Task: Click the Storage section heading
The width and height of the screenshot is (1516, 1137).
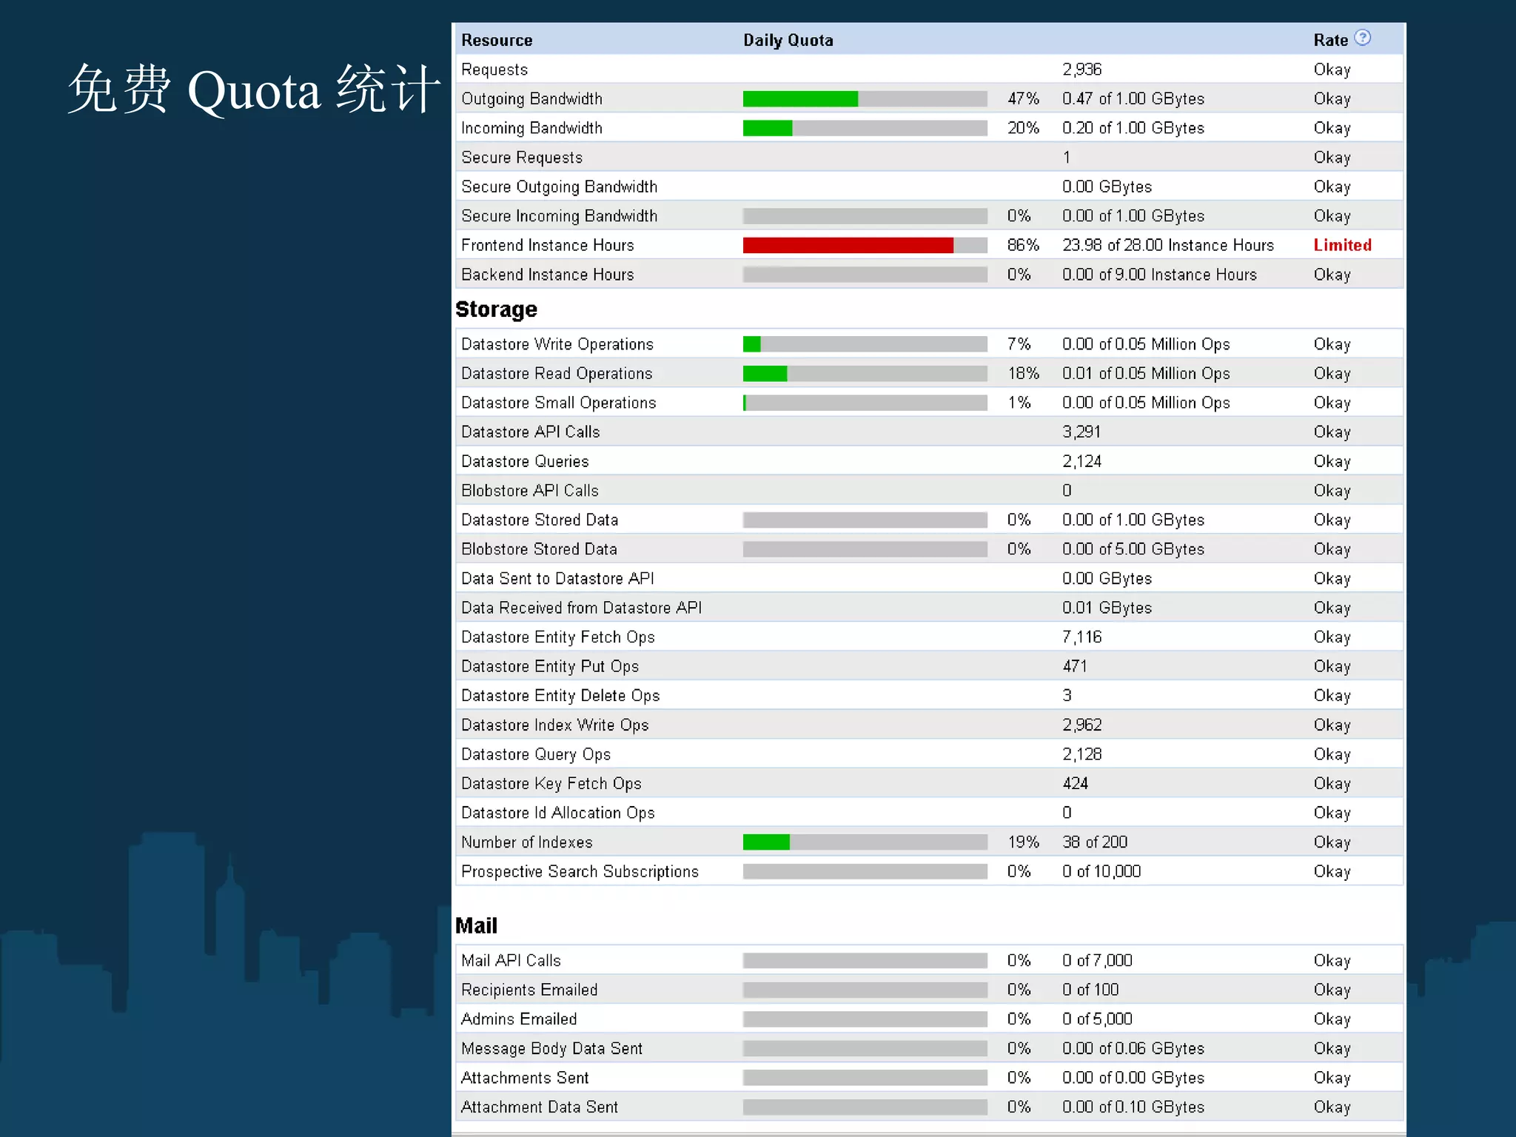Action: 496,309
